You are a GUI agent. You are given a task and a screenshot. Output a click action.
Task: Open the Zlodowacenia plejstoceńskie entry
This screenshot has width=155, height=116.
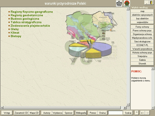30,26
